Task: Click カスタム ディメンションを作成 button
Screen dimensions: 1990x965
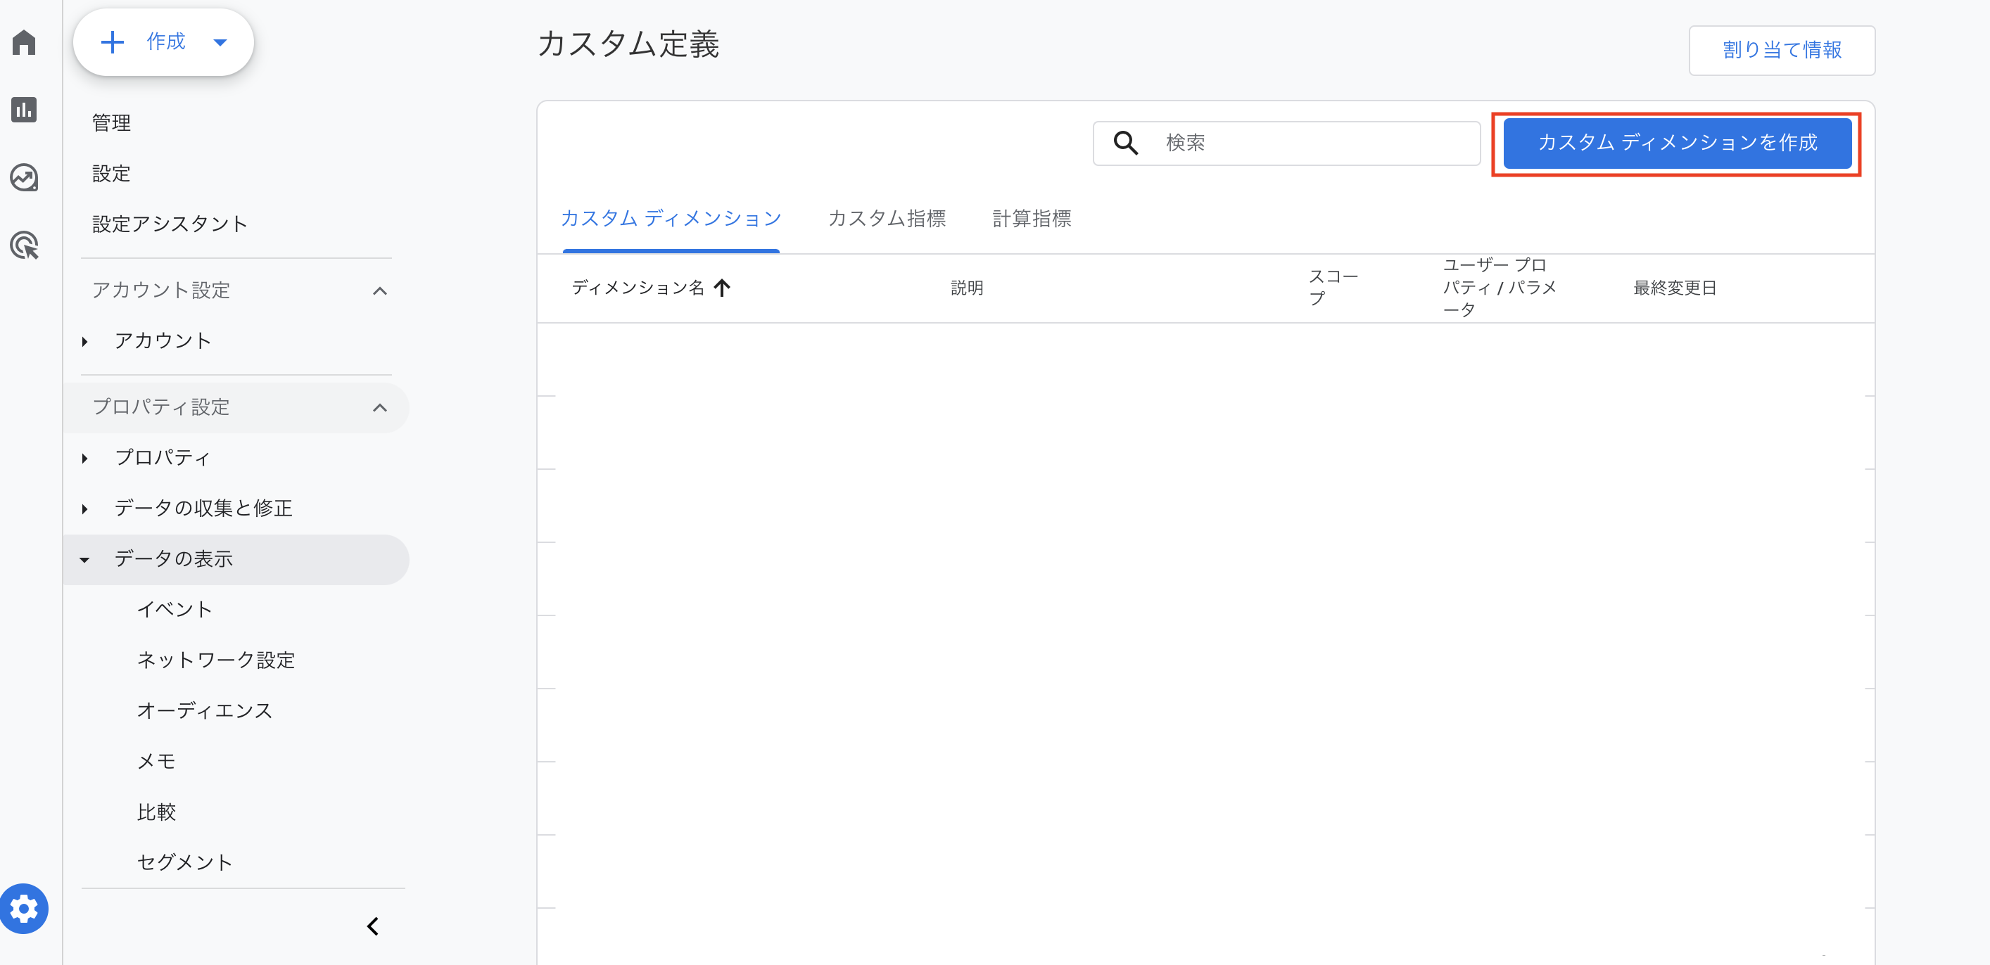Action: coord(1676,143)
